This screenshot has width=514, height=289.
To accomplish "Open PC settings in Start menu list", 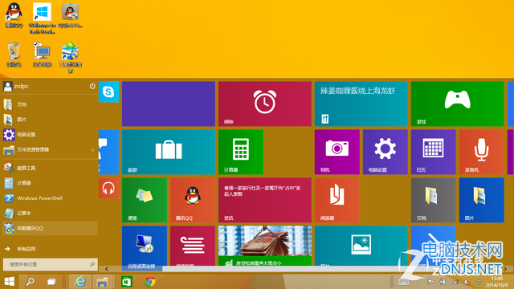I will click(50, 135).
